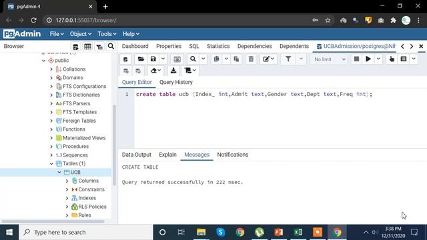This screenshot has height=240, width=427.
Task: Stop the query with the square icon
Action: click(356, 59)
